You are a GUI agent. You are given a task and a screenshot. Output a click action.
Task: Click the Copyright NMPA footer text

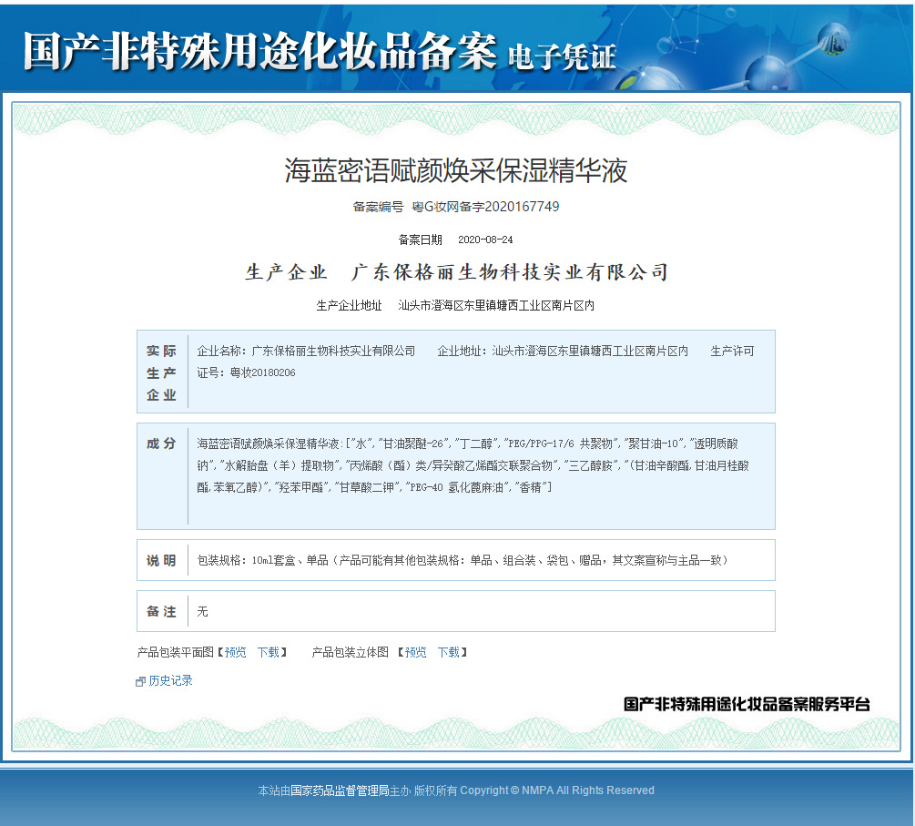[x=557, y=790]
